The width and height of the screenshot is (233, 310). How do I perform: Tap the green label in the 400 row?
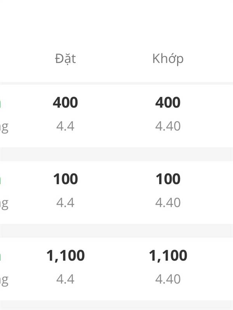0,103
